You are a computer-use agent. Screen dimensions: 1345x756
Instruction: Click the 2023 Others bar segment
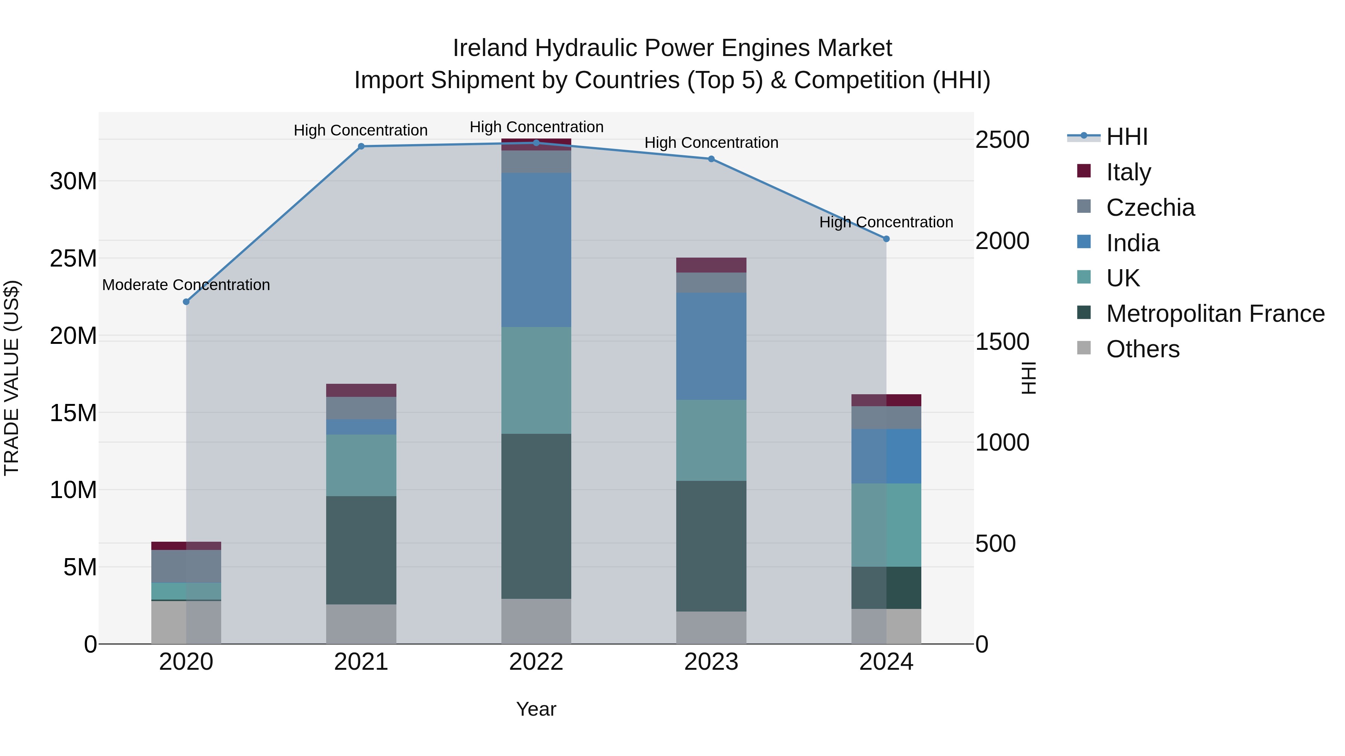(711, 628)
